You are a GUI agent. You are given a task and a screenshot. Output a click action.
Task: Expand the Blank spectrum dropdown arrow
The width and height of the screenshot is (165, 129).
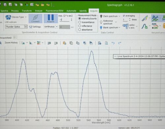pyautogui.click(x=119, y=27)
